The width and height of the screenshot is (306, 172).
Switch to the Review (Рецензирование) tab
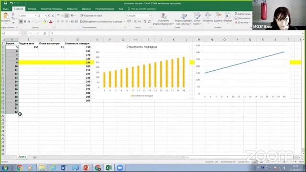coord(105,9)
